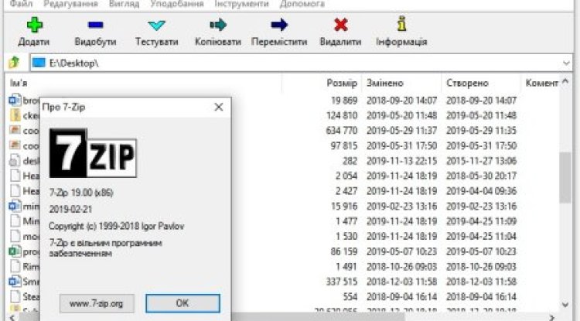Image resolution: width=580 pixels, height=321 pixels.
Task: Select the size value 19 869
Action: (x=344, y=101)
